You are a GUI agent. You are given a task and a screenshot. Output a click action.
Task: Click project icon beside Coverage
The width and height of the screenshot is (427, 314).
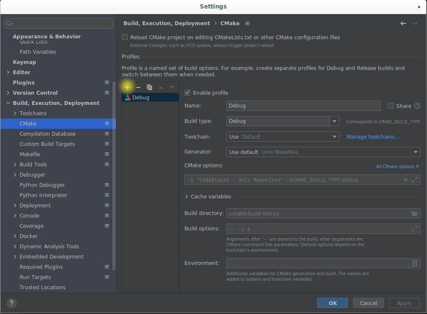(107, 226)
